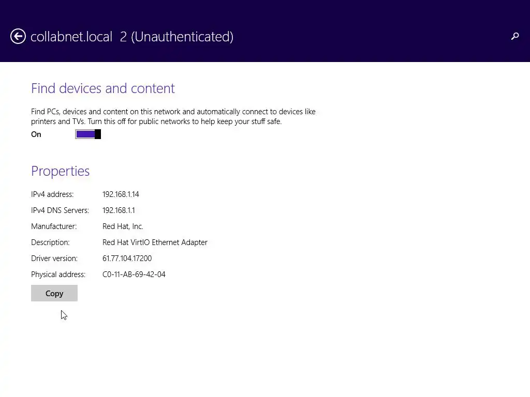The height and width of the screenshot is (397, 530).
Task: Click the IPv4 DNS Servers label
Action: (x=60, y=210)
